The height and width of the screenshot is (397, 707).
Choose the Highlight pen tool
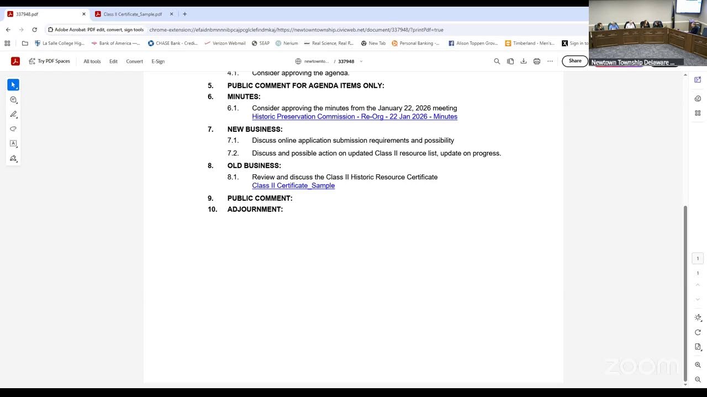click(13, 114)
